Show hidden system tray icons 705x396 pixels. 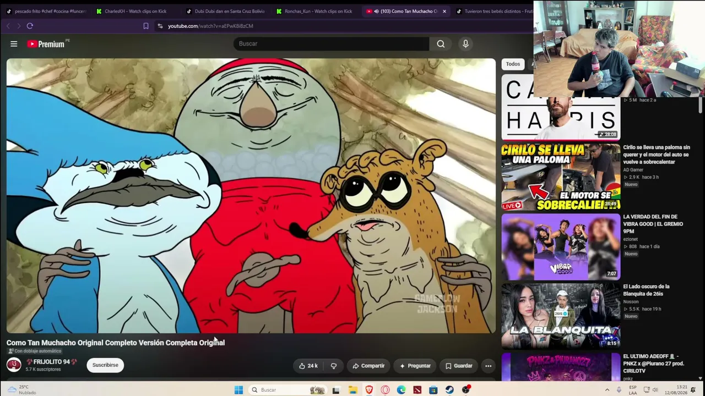point(607,390)
